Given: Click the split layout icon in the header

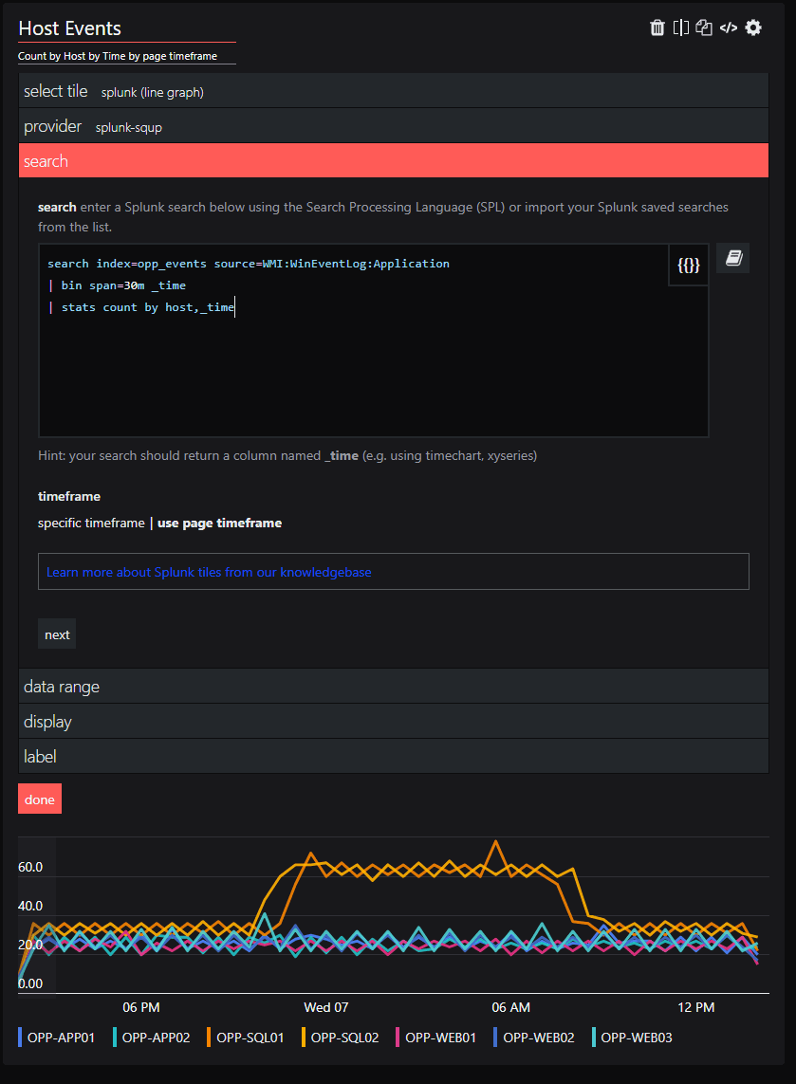Looking at the screenshot, I should [681, 28].
